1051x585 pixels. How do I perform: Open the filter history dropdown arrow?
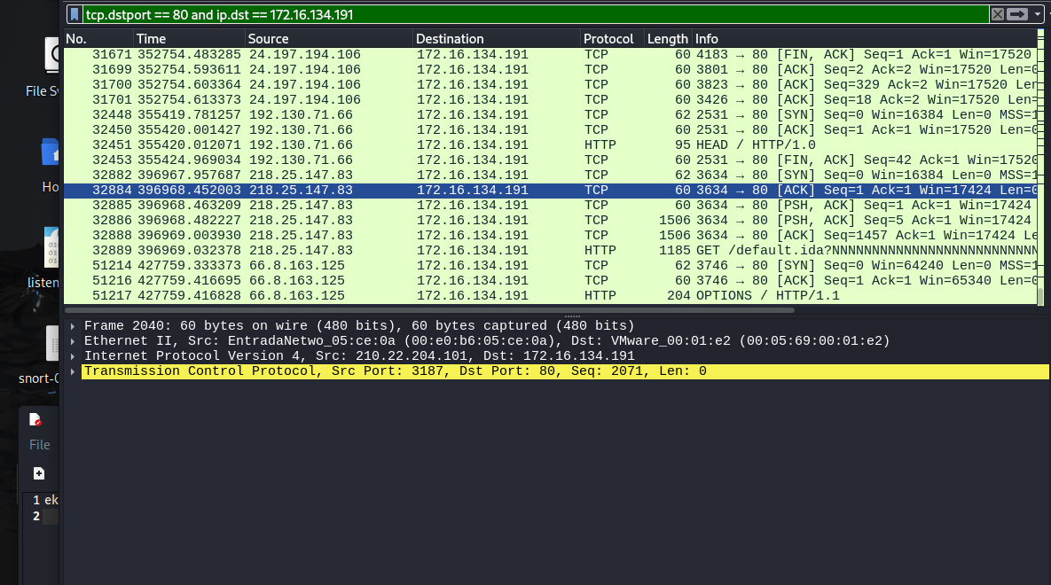1038,14
